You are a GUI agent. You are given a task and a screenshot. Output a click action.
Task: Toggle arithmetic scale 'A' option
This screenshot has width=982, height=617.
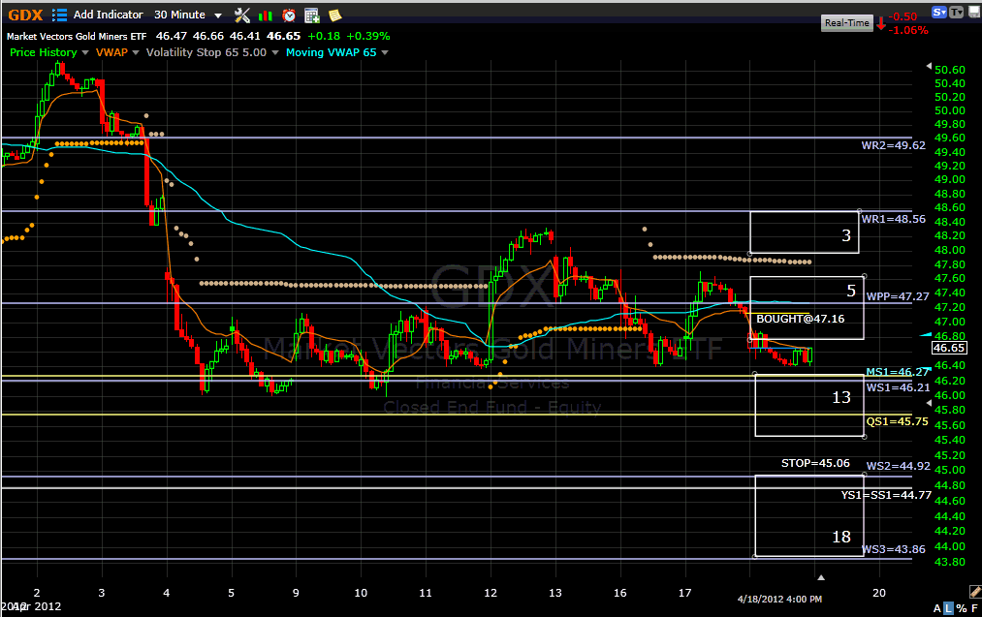coord(937,607)
